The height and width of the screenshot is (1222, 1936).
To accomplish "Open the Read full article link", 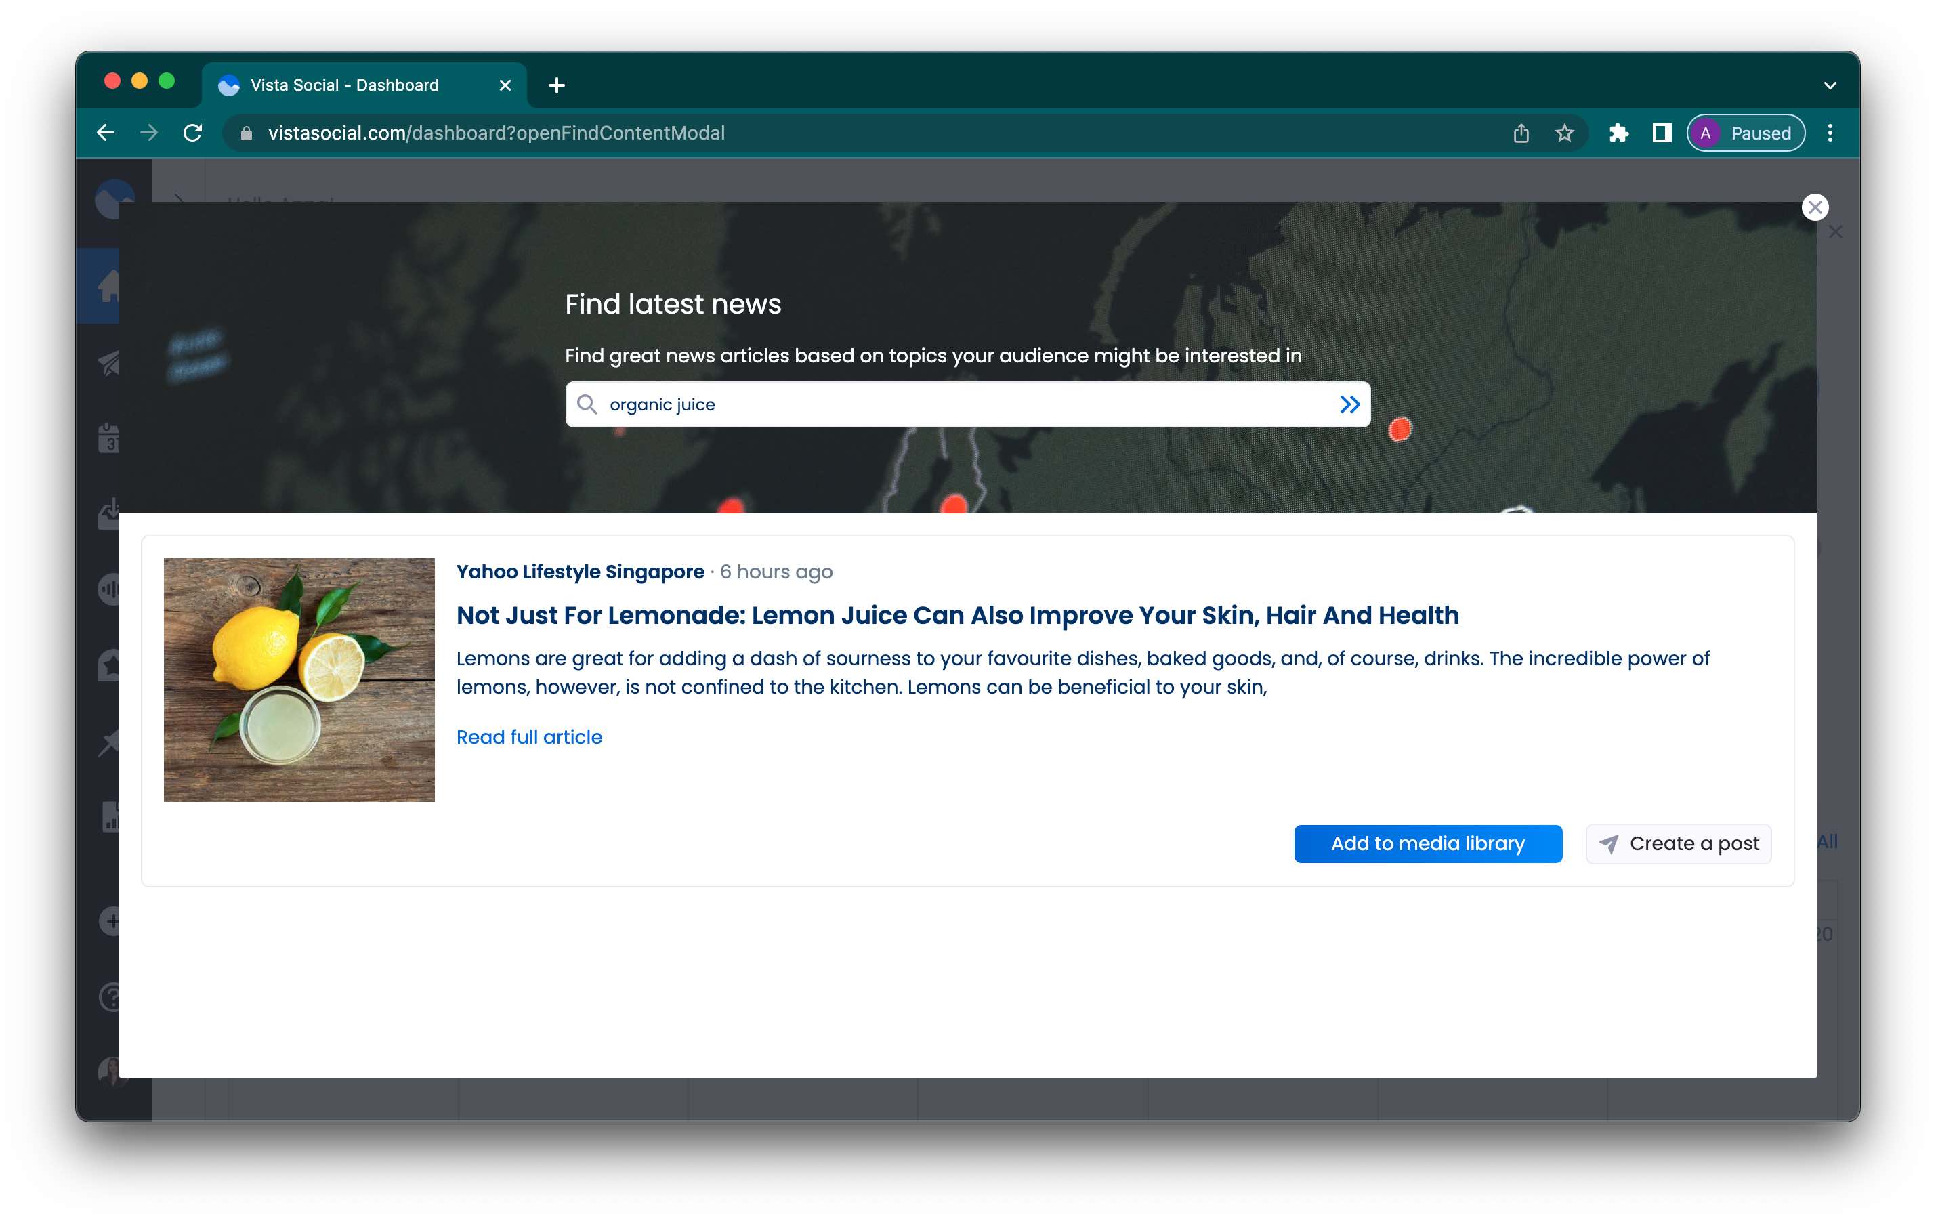I will point(529,736).
